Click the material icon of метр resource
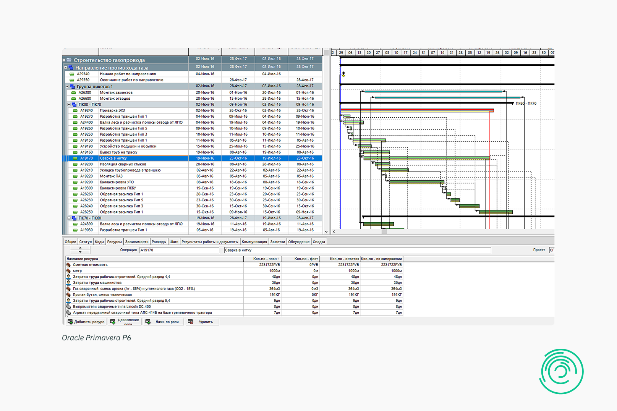617x411 pixels. (x=68, y=271)
